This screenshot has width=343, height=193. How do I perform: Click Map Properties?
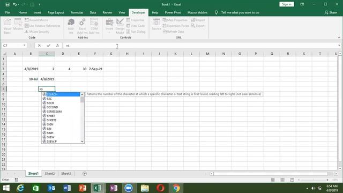click(x=175, y=20)
